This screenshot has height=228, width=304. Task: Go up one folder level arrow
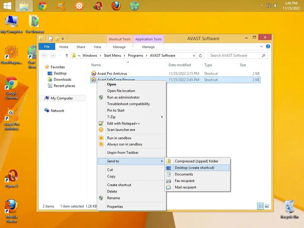pos(67,56)
